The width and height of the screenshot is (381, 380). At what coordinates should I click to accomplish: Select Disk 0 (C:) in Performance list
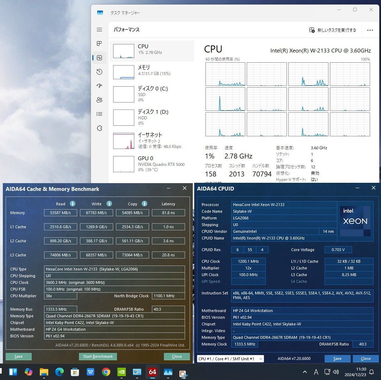pyautogui.click(x=152, y=94)
